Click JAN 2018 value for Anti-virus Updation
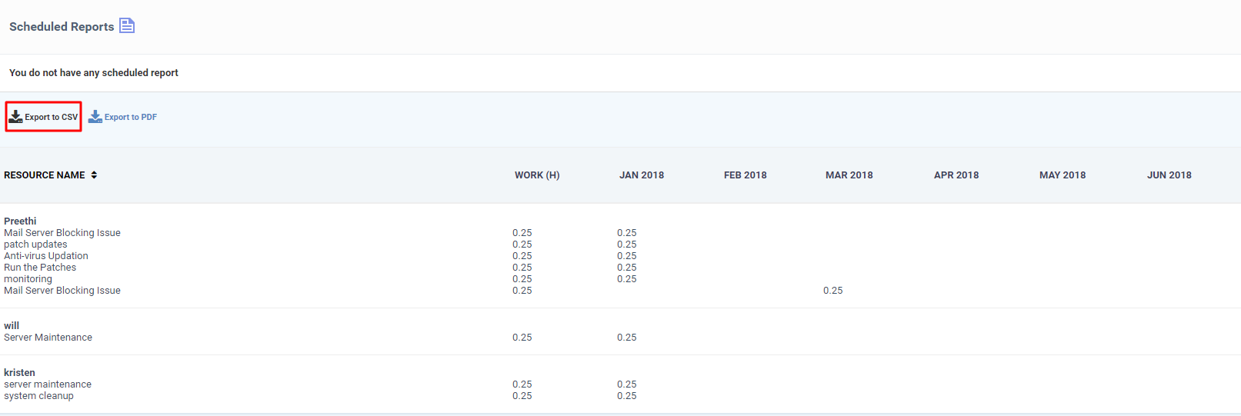Viewport: 1241px width, 416px height. [x=627, y=255]
